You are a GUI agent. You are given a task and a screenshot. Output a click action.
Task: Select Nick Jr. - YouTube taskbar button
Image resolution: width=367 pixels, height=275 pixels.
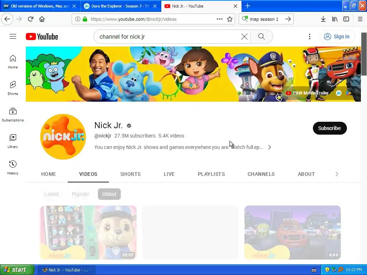tap(66, 270)
